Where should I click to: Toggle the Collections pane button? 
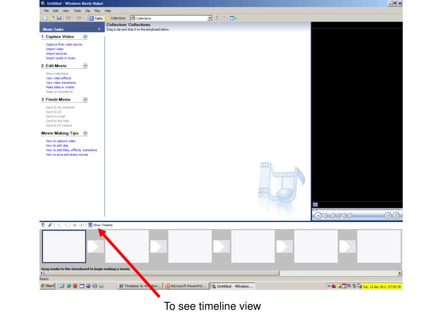click(x=116, y=18)
